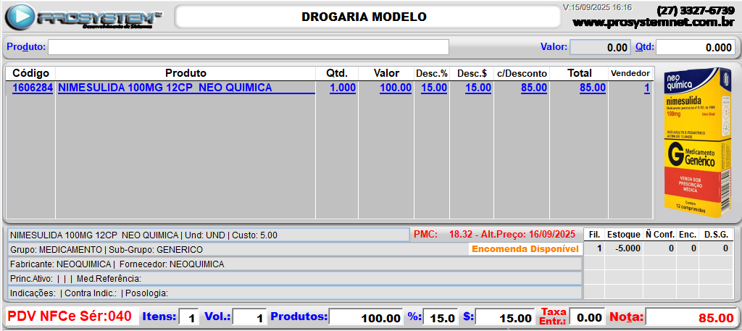
Task: Click the Vendedor column header
Action: tap(630, 73)
